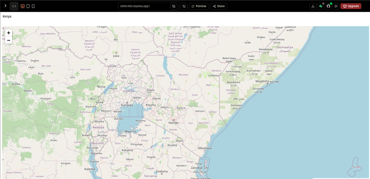Click the Singida label on map
Screen dimensions: 370x179
[x=151, y=157]
